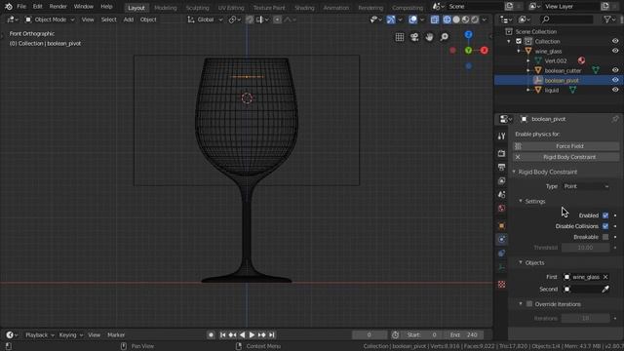This screenshot has height=351, width=624.
Task: Click the green Y axis gizmo ball
Action: [468, 51]
